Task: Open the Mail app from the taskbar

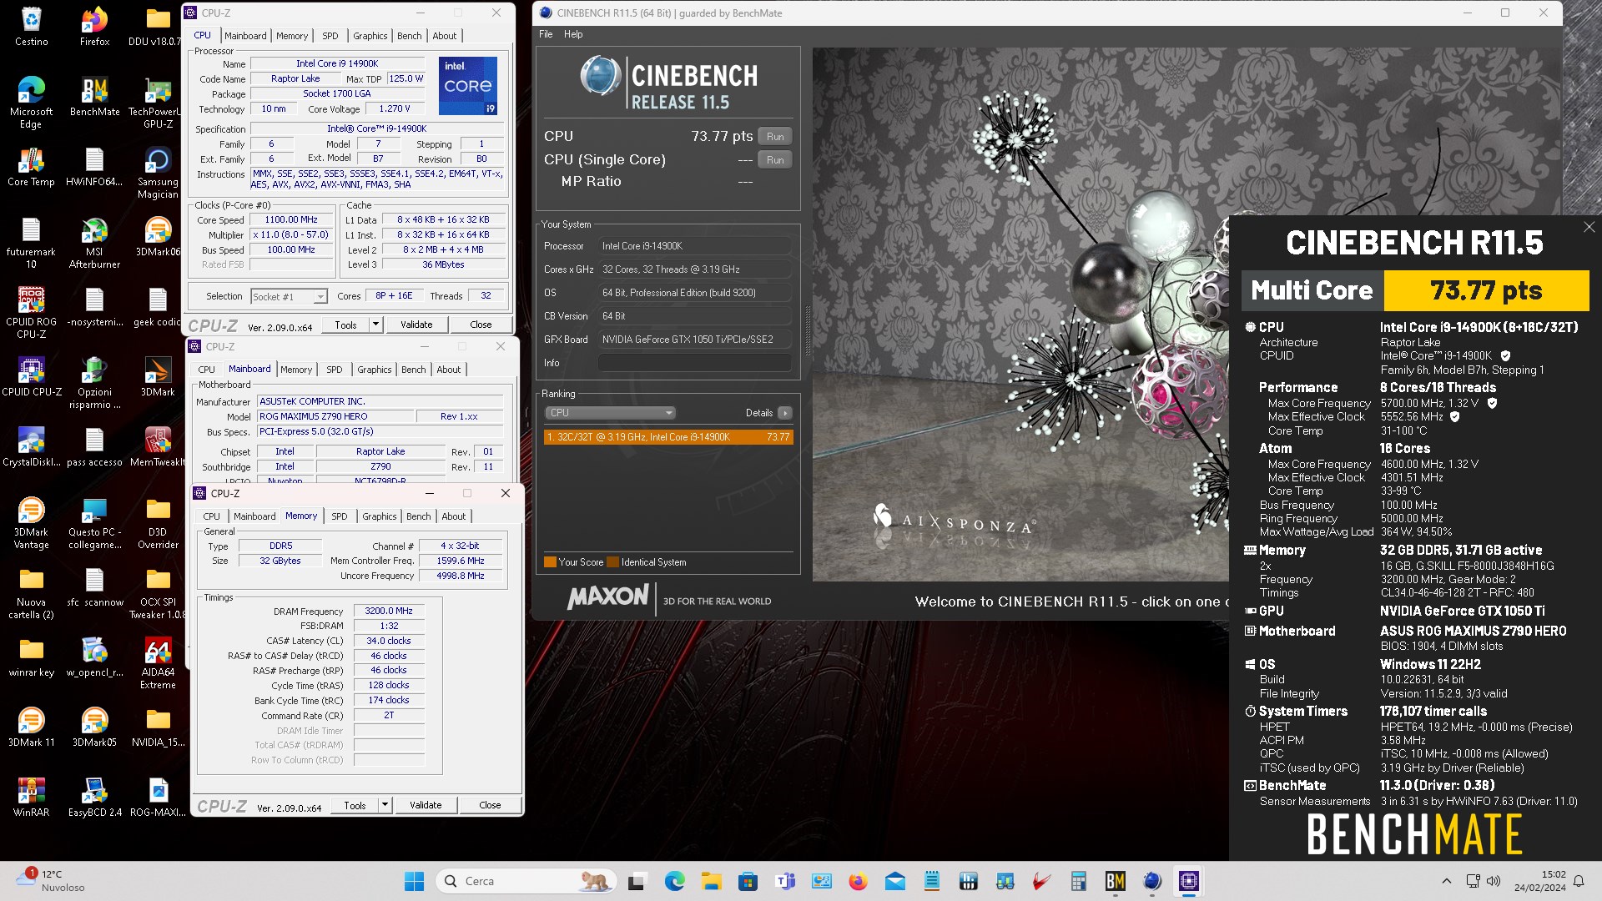Action: tap(895, 881)
